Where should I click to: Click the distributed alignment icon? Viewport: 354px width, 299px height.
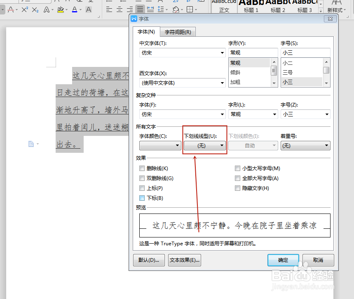pyautogui.click(x=150, y=9)
